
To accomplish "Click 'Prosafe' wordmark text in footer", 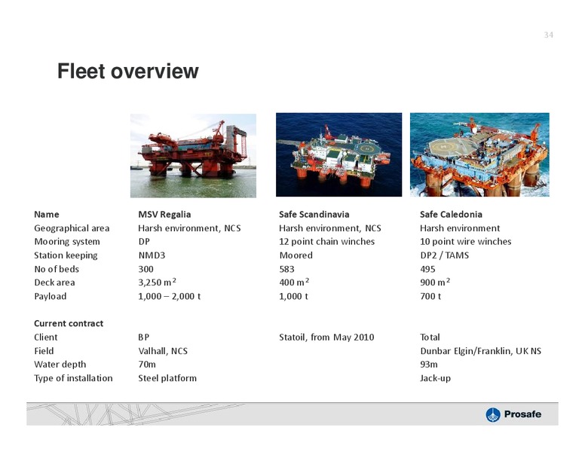I will (522, 414).
